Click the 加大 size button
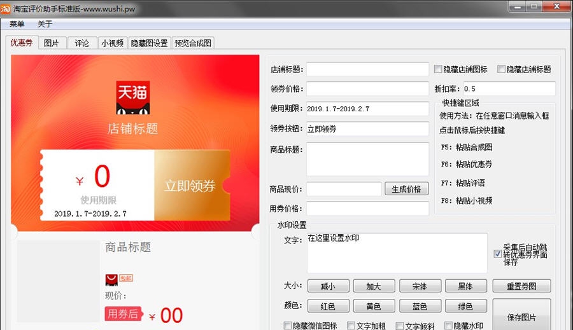The height and width of the screenshot is (330, 573). click(374, 286)
